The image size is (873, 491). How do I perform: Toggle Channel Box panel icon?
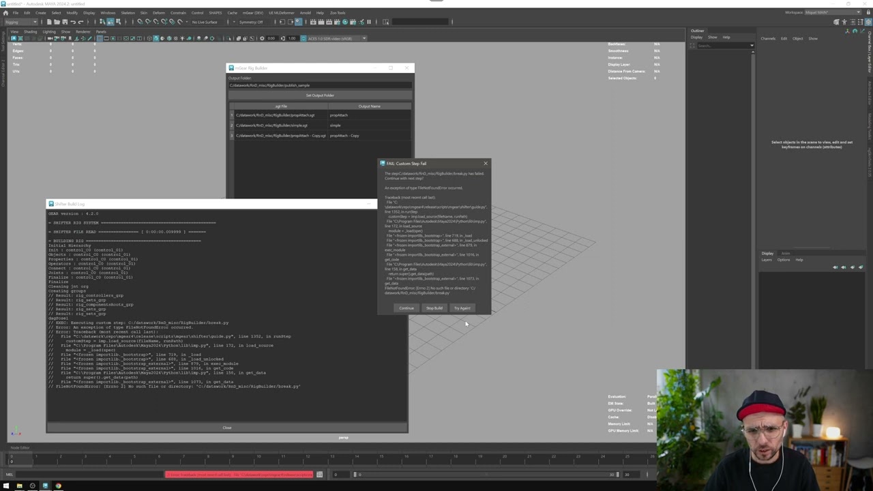click(x=868, y=22)
